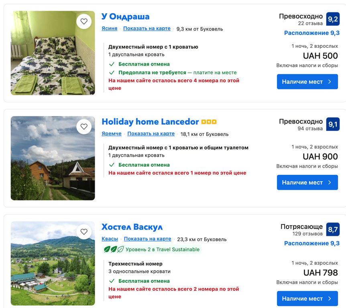Open У Ондраша property title link

tap(125, 16)
